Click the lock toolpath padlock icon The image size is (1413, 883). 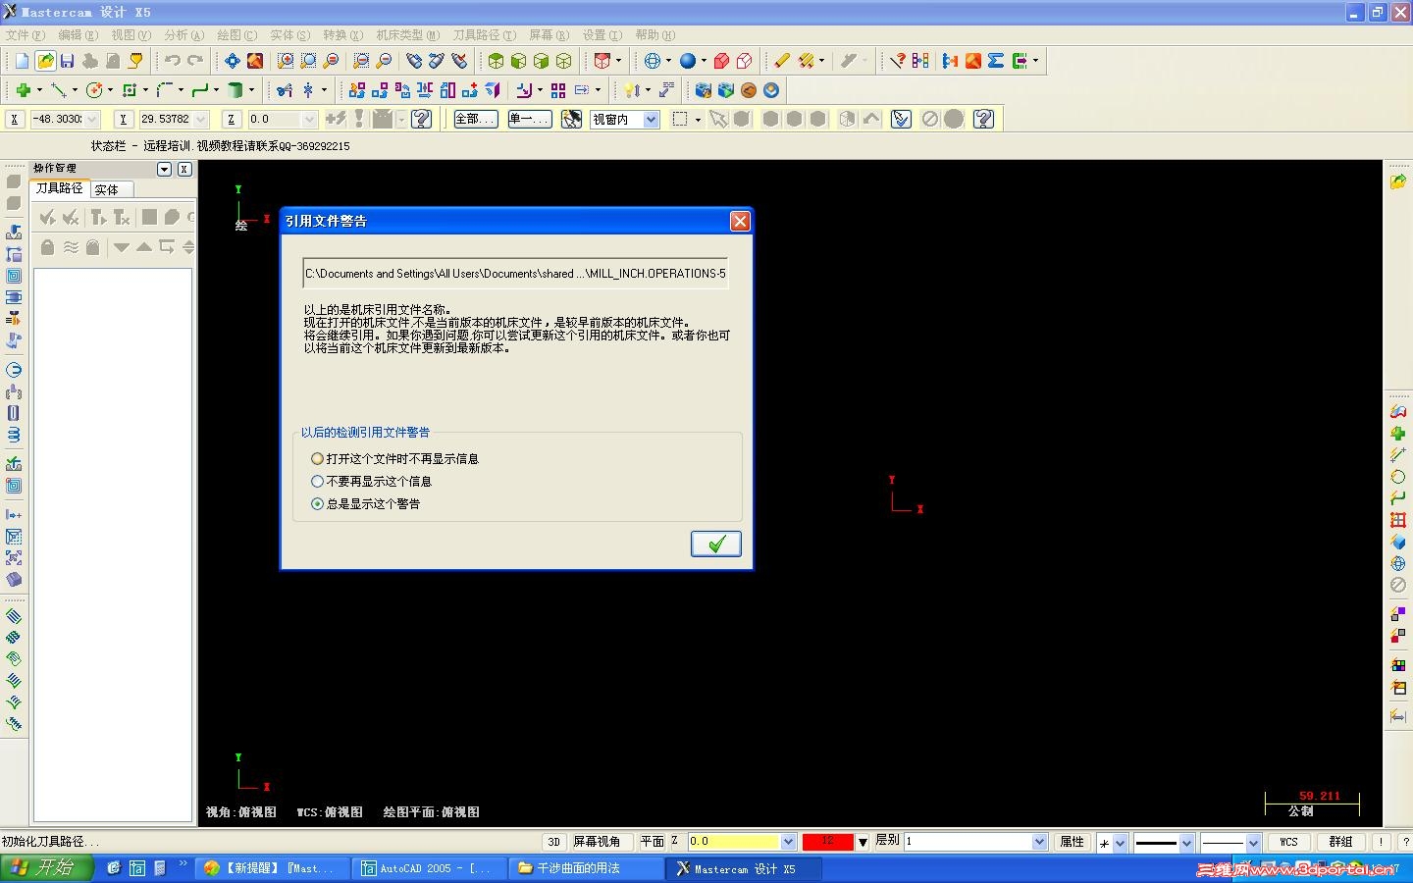[47, 247]
